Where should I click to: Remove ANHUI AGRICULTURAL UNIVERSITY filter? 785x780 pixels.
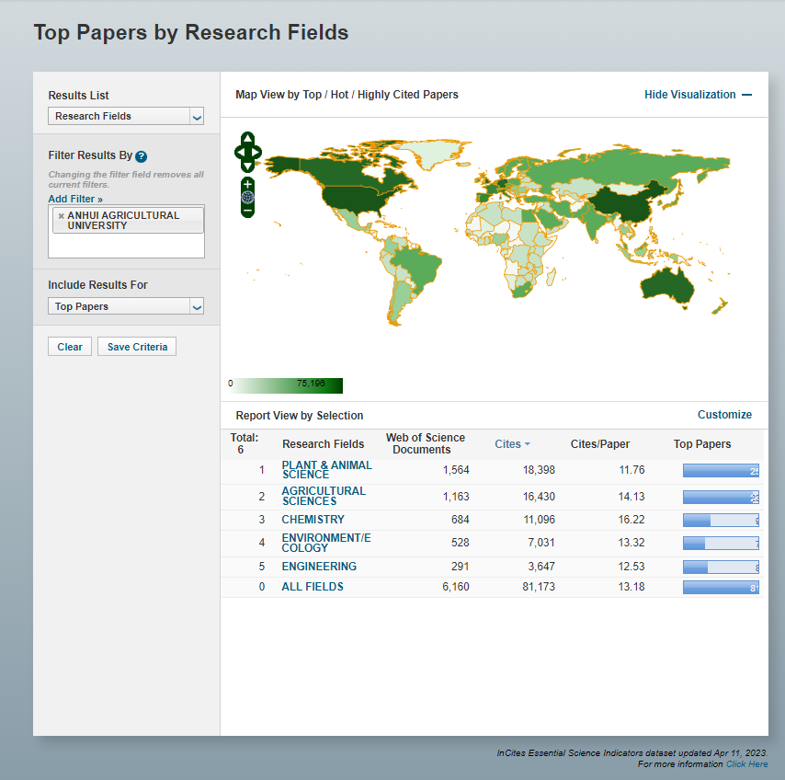coord(61,216)
